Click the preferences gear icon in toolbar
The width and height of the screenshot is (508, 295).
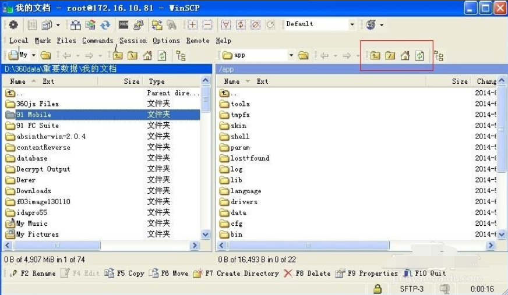tap(13, 24)
